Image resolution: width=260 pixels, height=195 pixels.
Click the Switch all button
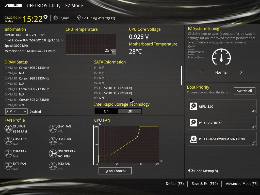pyautogui.click(x=245, y=91)
